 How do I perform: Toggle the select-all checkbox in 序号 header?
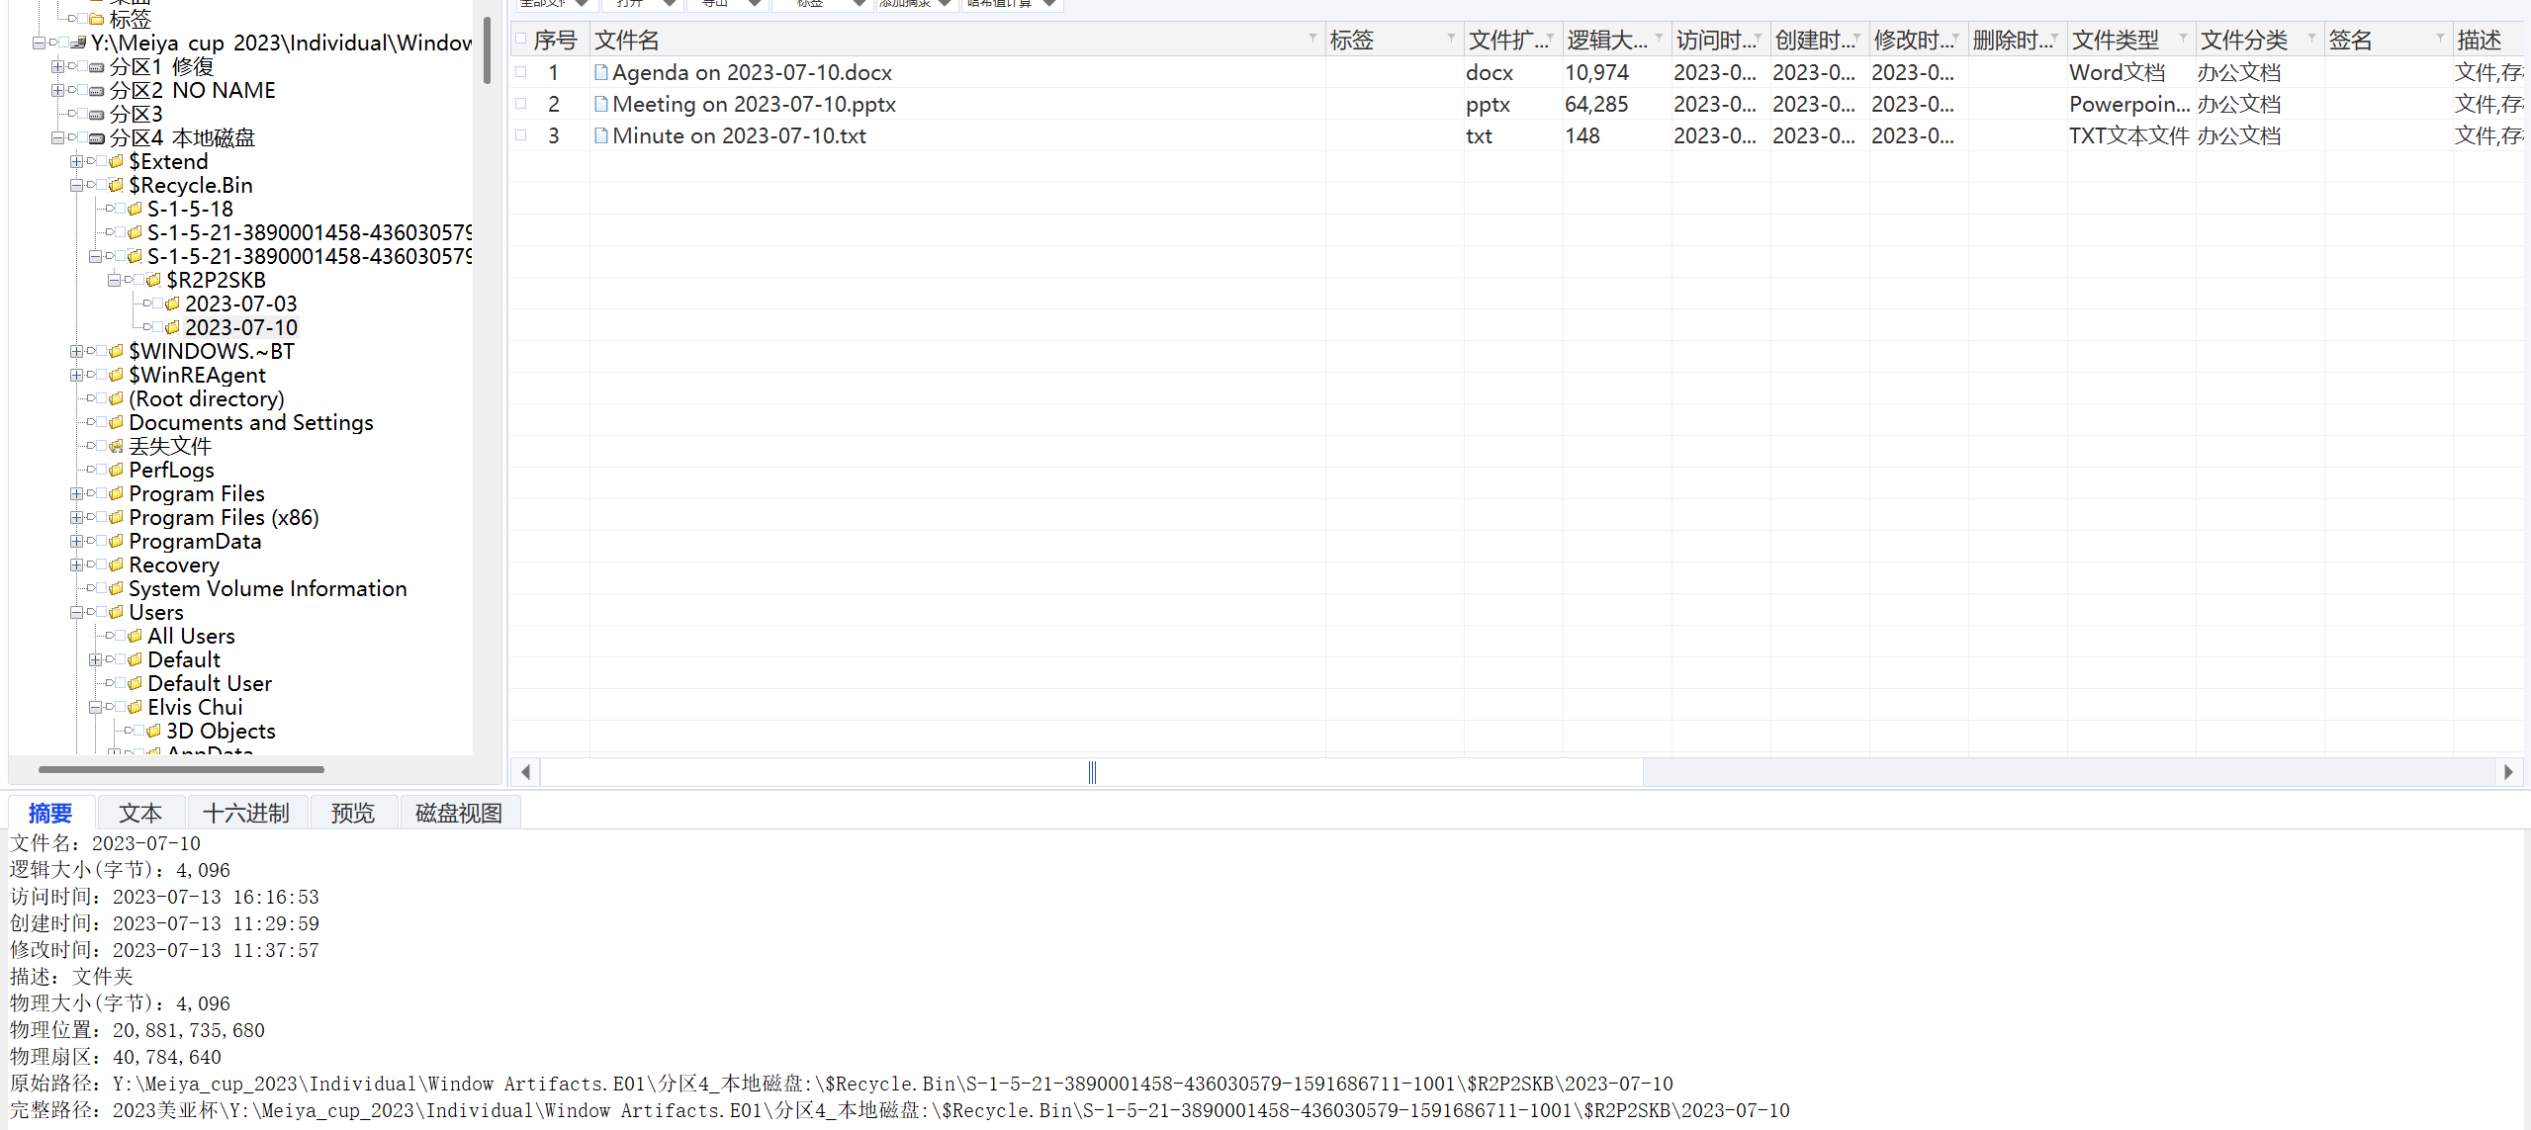521,40
